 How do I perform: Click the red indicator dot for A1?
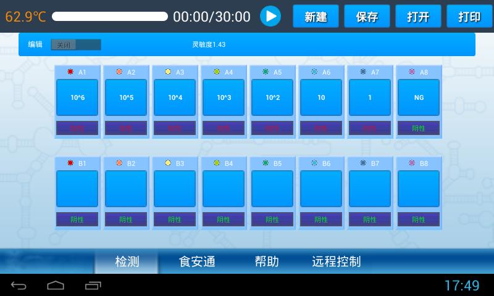tap(70, 72)
